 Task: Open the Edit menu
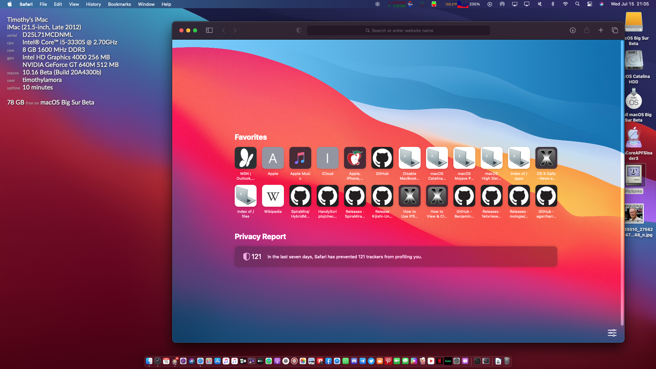58,4
